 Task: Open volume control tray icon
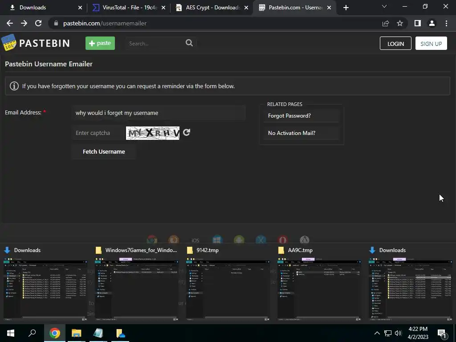[x=398, y=333]
